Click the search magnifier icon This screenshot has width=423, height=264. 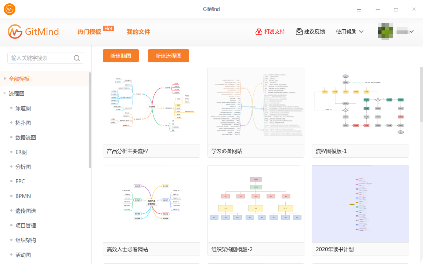tap(77, 58)
